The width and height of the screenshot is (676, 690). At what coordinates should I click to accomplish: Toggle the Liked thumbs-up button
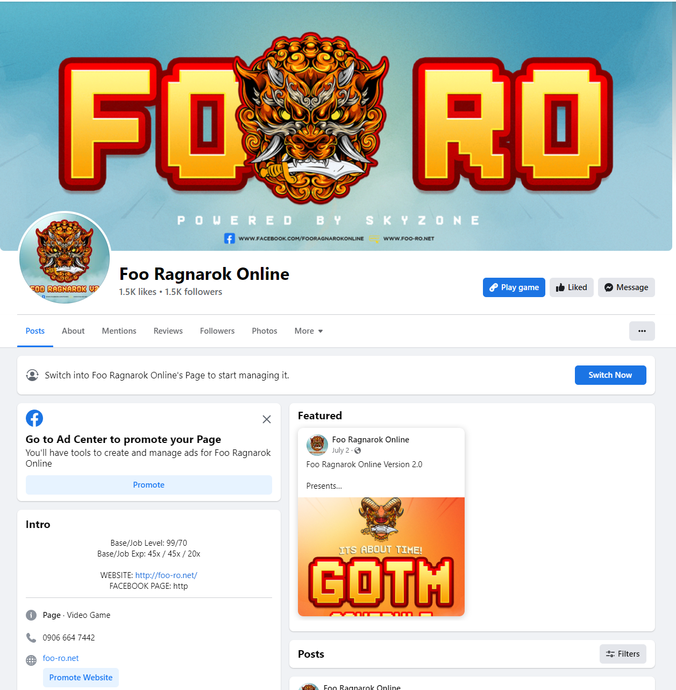[571, 287]
